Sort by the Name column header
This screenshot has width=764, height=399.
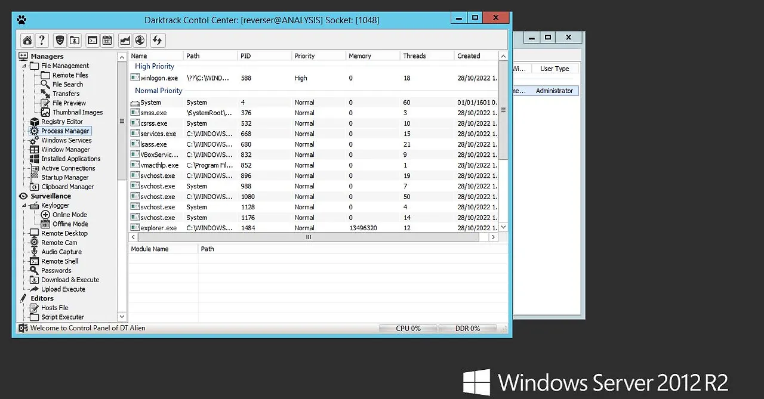pos(156,56)
